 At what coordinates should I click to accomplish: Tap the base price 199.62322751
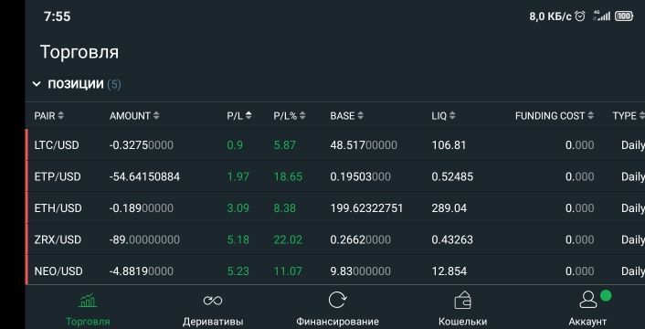[x=366, y=208]
